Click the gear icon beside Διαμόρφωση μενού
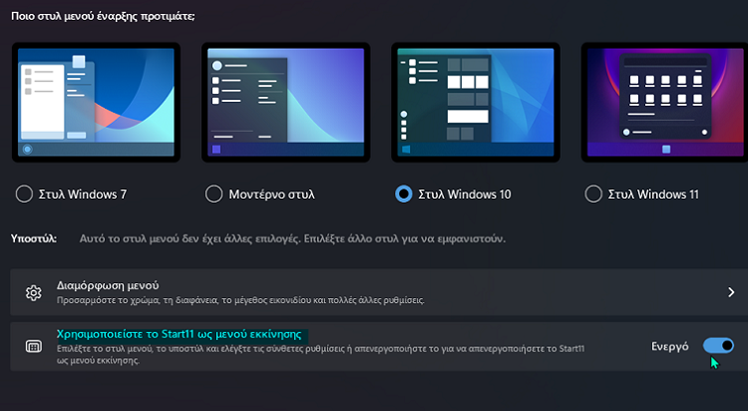Screen dimensions: 748x411 [x=33, y=292]
